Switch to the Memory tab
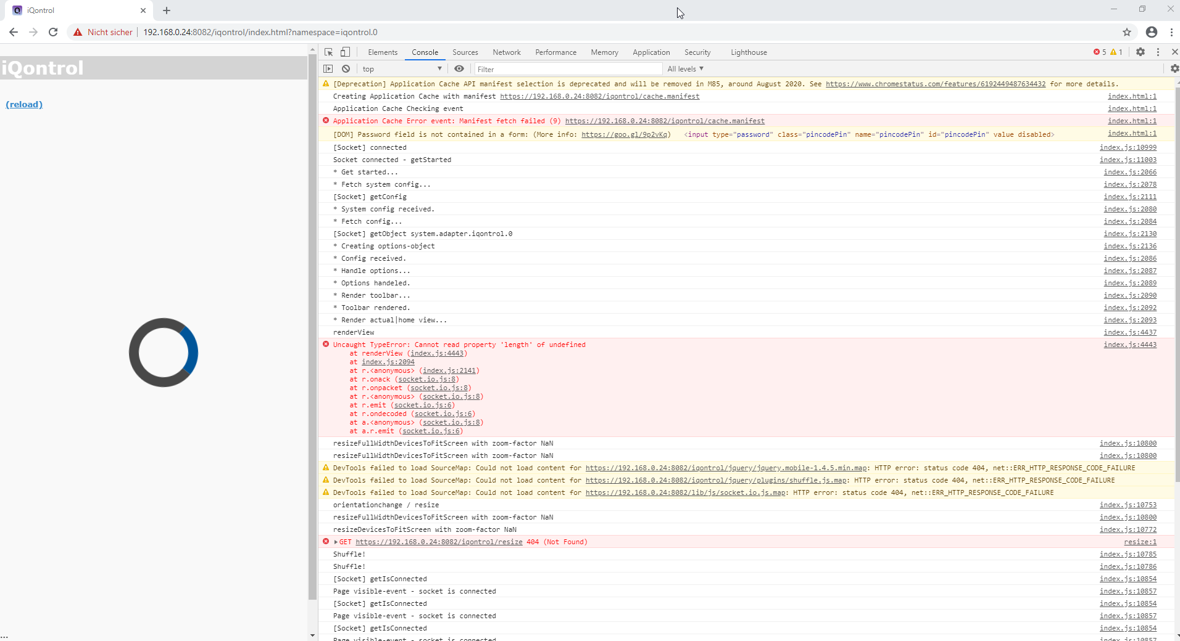 (604, 52)
